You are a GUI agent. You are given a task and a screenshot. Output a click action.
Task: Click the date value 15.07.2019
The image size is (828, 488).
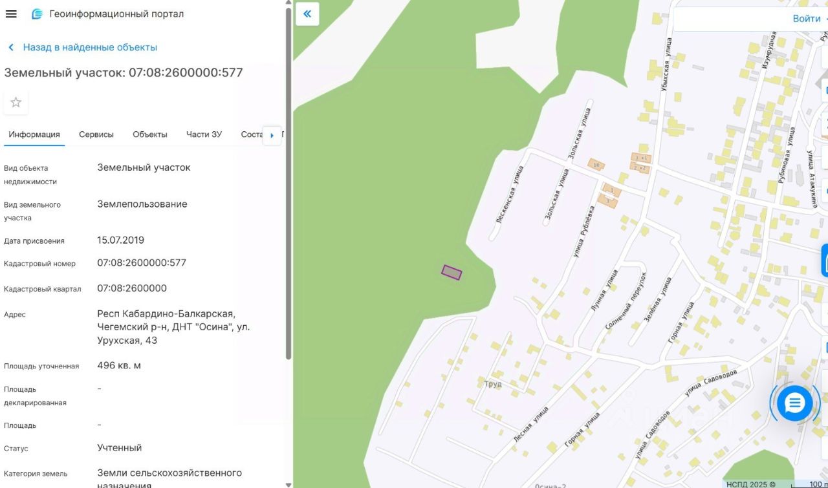click(x=120, y=240)
